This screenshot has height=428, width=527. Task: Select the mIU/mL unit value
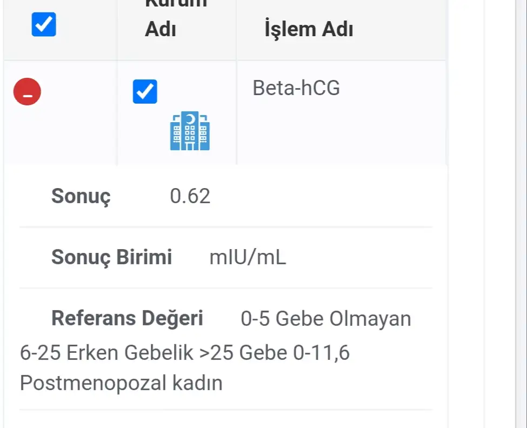pyautogui.click(x=248, y=258)
